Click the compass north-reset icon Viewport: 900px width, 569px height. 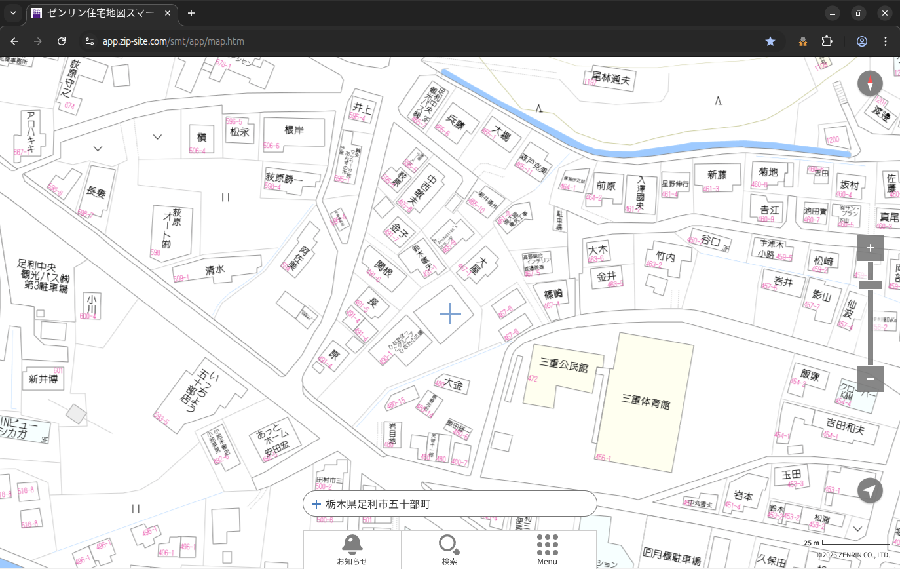[x=870, y=84]
